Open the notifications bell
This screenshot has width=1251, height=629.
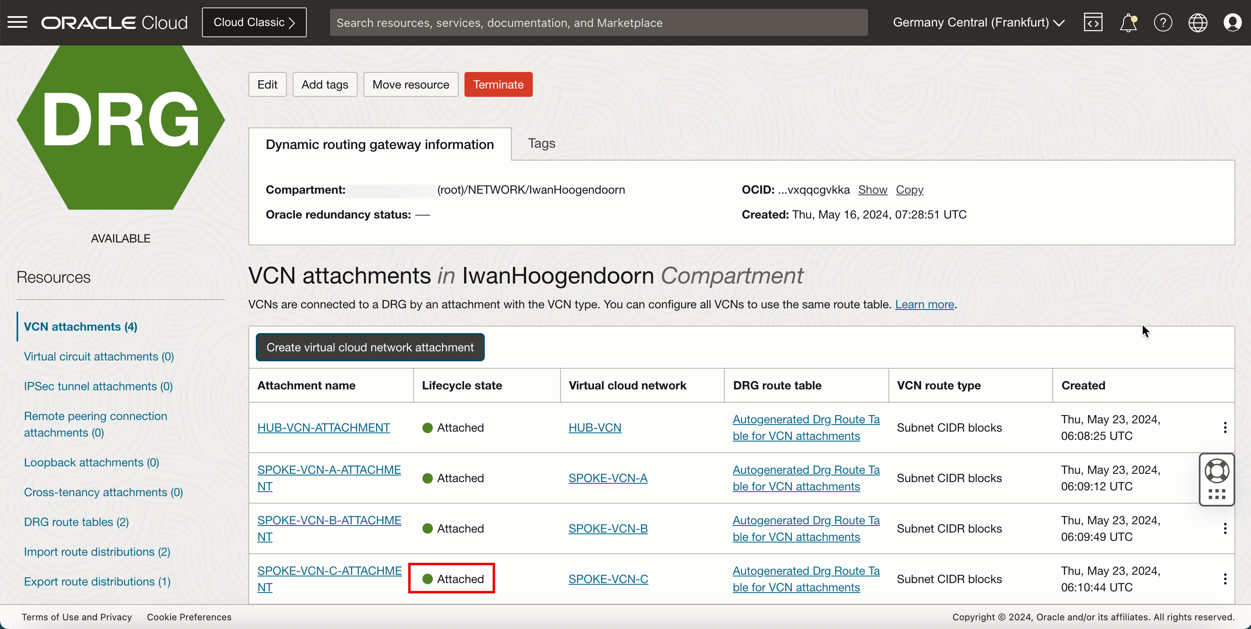tap(1128, 22)
